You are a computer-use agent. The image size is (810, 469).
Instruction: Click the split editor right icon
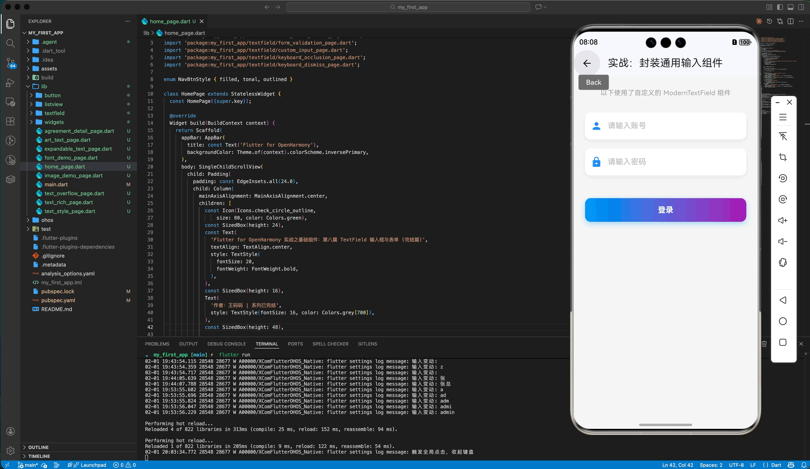point(790,21)
